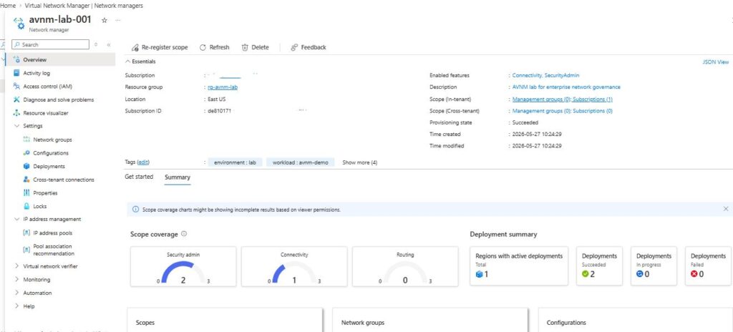Open Scope (Cross-tenant) Management groups link
This screenshot has height=332, width=733.
[541, 111]
